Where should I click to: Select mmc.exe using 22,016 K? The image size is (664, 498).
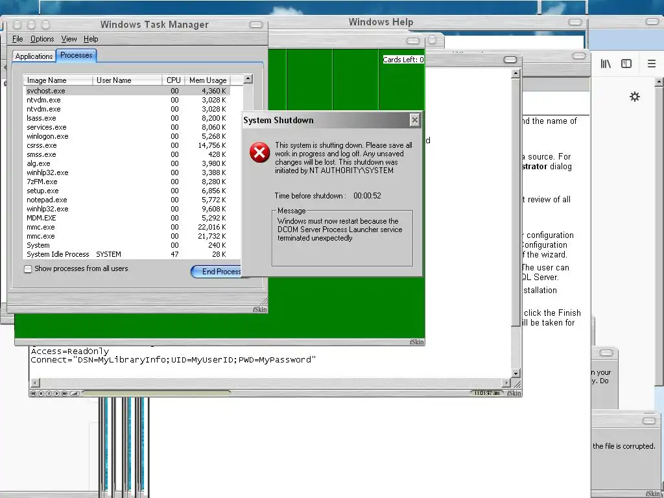(127, 228)
